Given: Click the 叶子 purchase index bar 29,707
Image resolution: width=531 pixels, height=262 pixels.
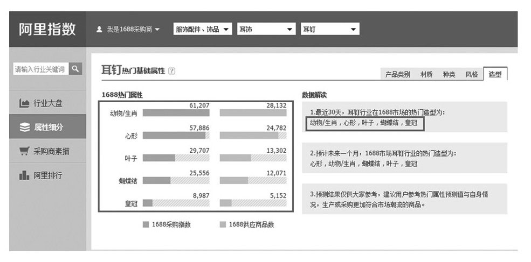Looking at the screenshot, I should [176, 158].
